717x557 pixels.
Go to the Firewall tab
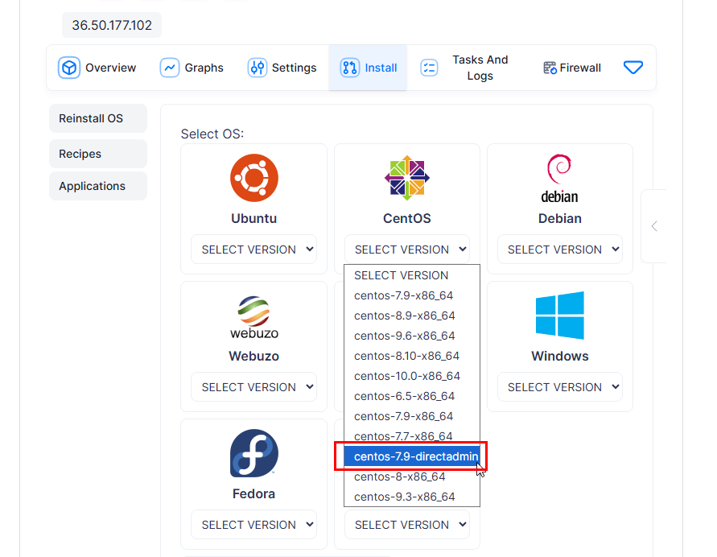pyautogui.click(x=571, y=68)
